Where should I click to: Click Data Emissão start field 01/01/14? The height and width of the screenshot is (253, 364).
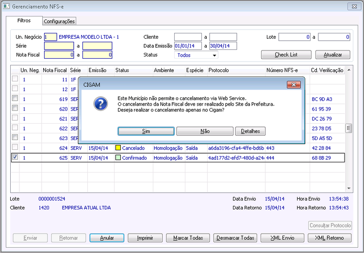pyautogui.click(x=188, y=46)
